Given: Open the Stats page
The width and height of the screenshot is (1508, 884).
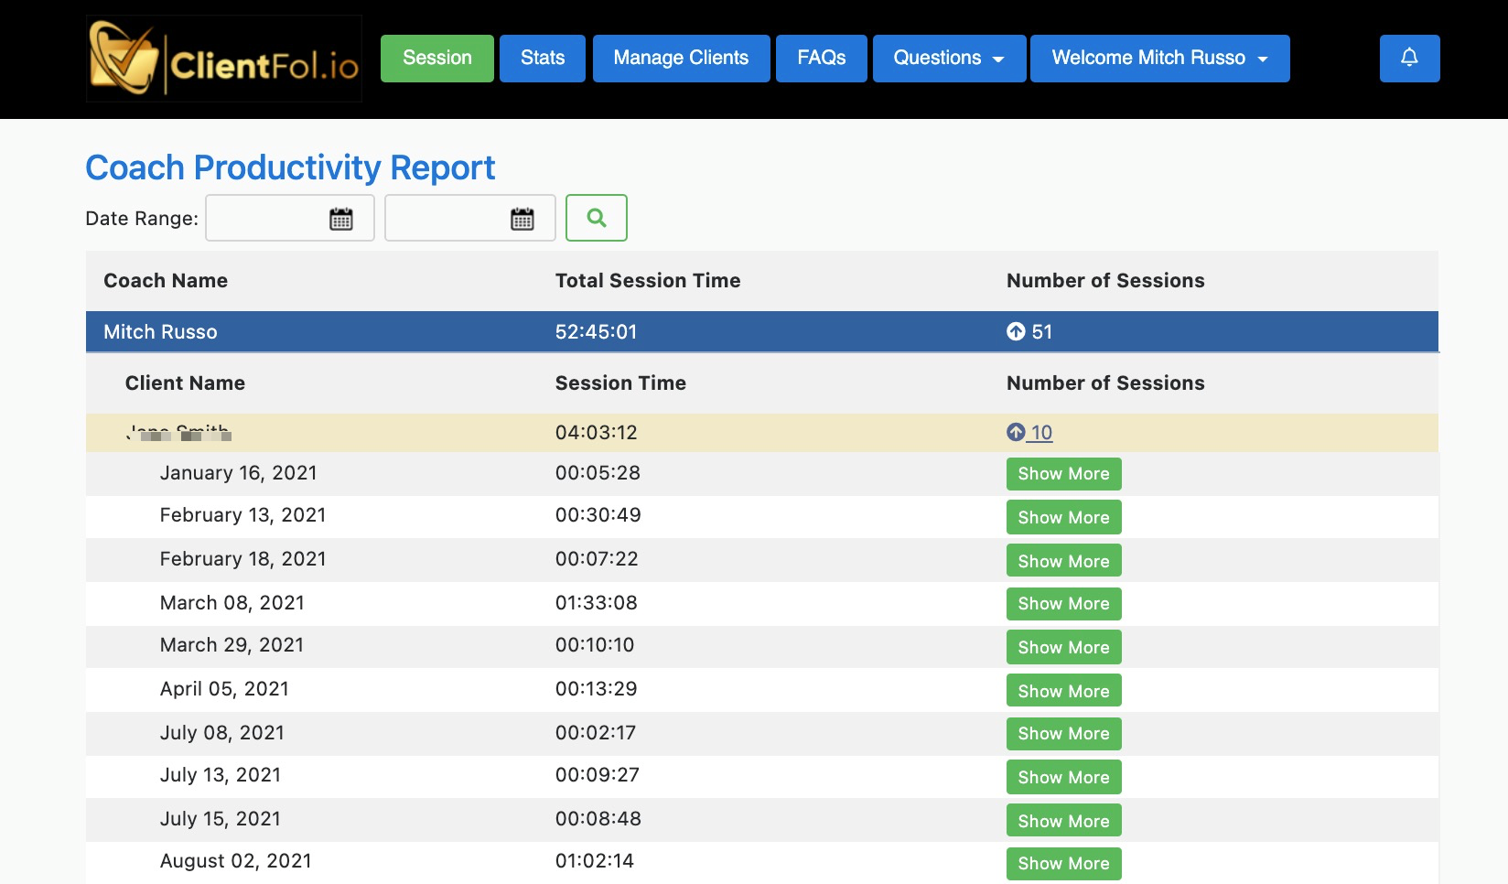Looking at the screenshot, I should 543,59.
